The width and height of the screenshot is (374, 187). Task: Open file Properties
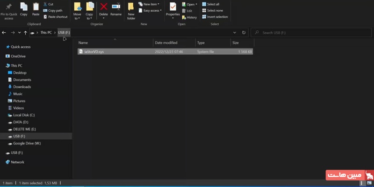(173, 11)
